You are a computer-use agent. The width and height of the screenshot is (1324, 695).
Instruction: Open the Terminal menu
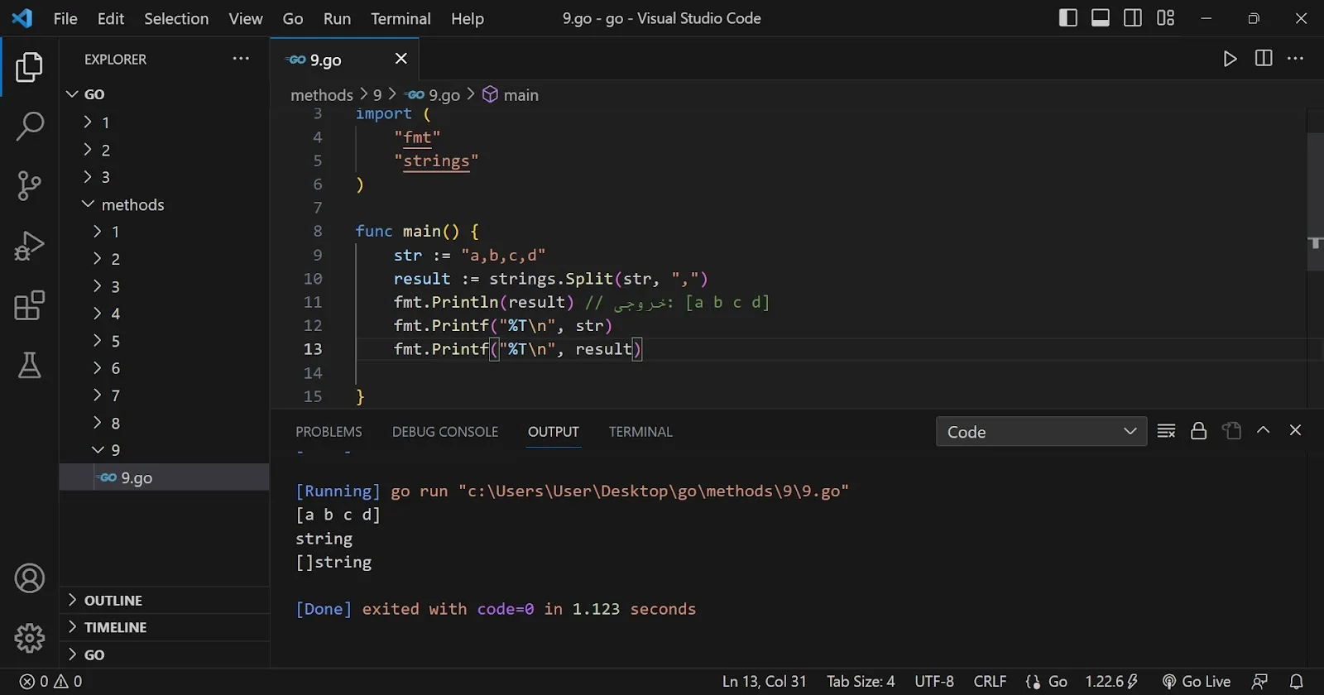pos(401,18)
